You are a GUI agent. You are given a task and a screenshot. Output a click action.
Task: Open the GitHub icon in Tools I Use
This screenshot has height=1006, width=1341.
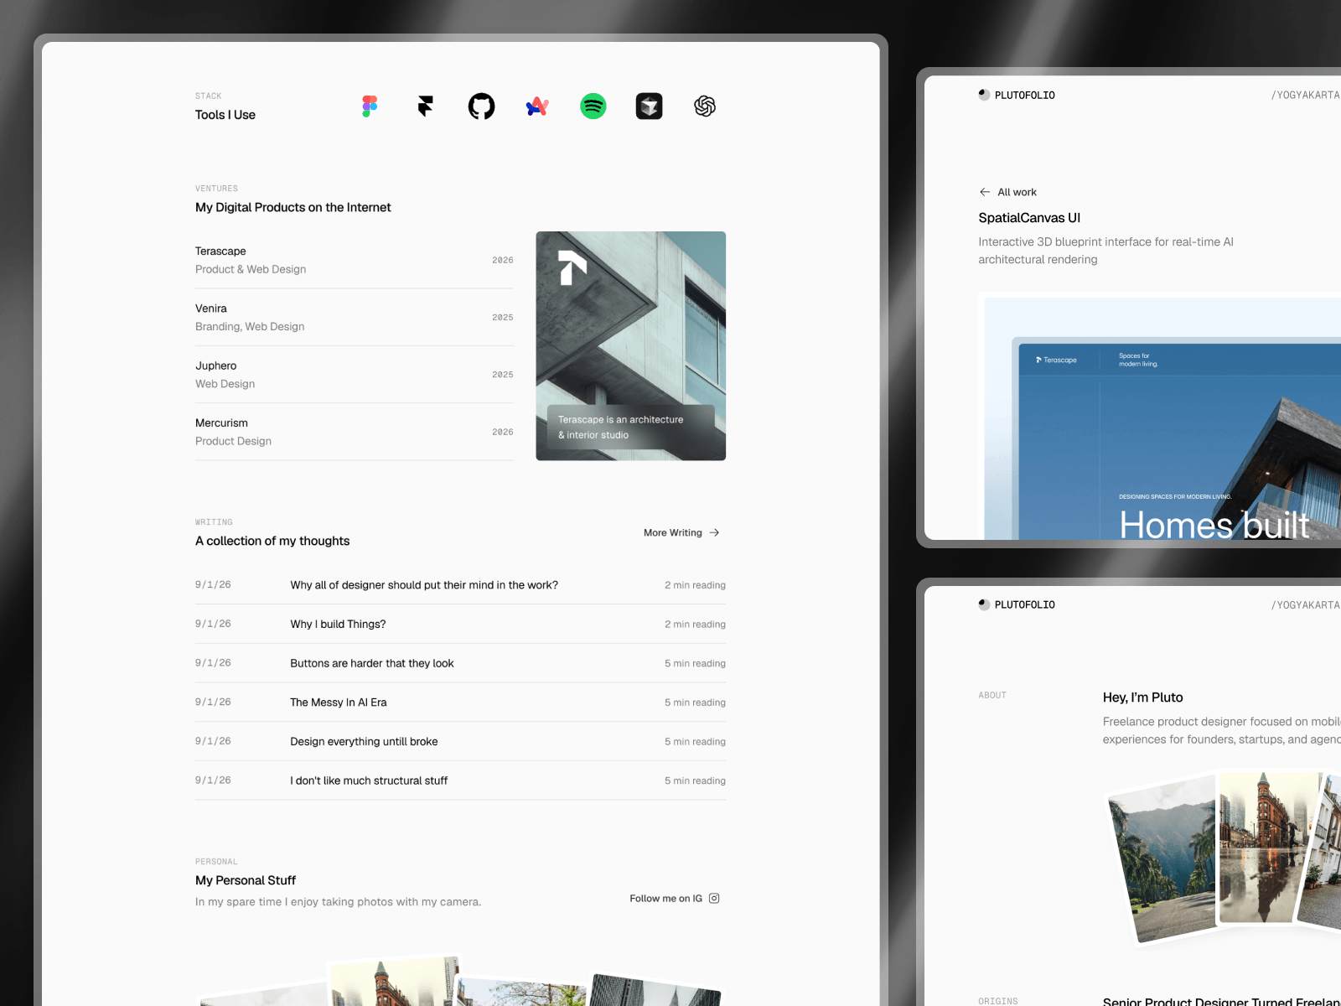pos(481,106)
